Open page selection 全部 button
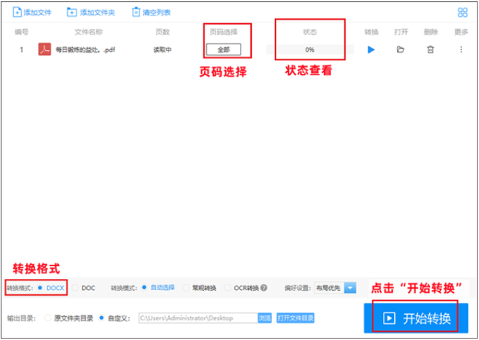Screen dimensions: 479x340 point(224,49)
